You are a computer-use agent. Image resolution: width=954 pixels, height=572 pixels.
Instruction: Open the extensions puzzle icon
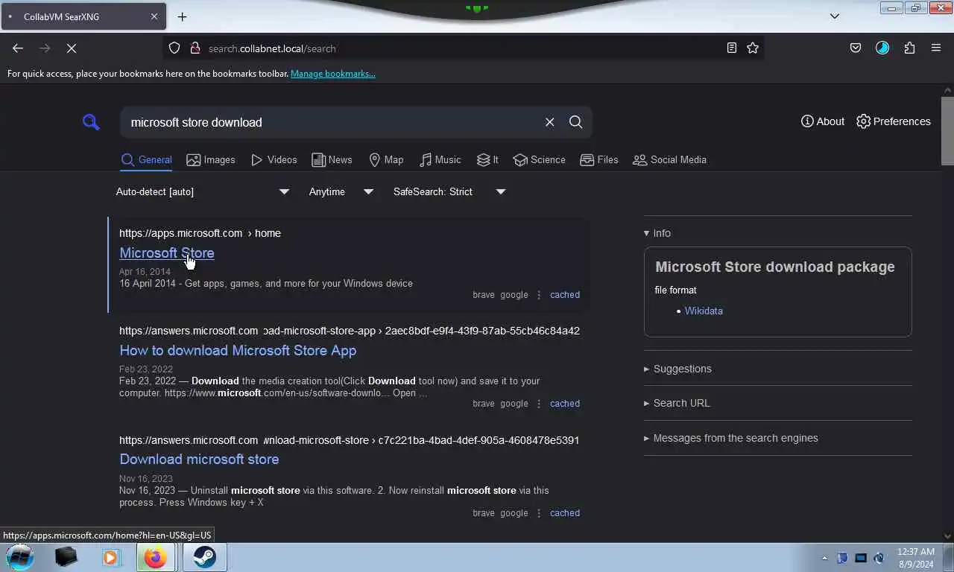(x=909, y=48)
